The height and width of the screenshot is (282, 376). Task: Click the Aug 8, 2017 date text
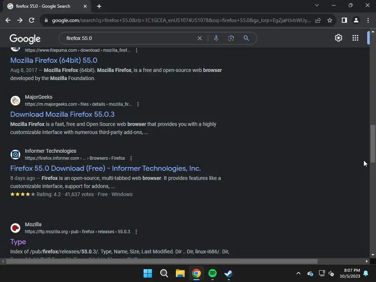click(x=24, y=70)
